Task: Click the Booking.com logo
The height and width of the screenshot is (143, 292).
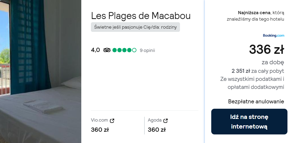Action: tap(273, 35)
